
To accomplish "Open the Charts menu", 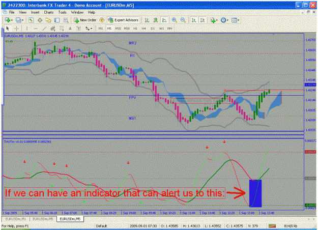I will click(x=49, y=12).
